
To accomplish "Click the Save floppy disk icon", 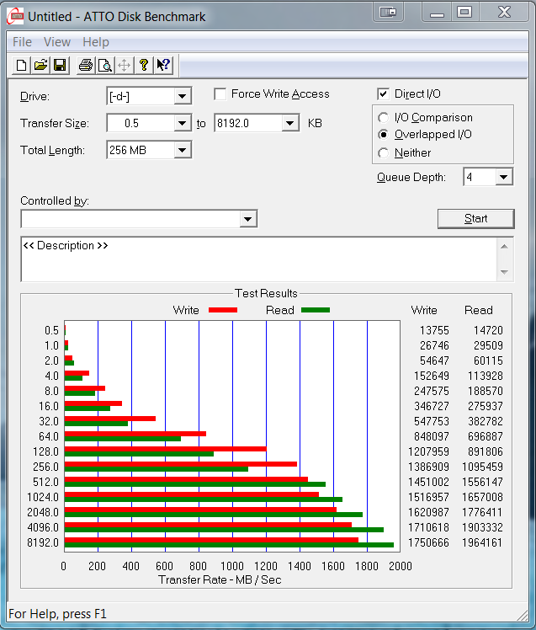I will (x=60, y=65).
